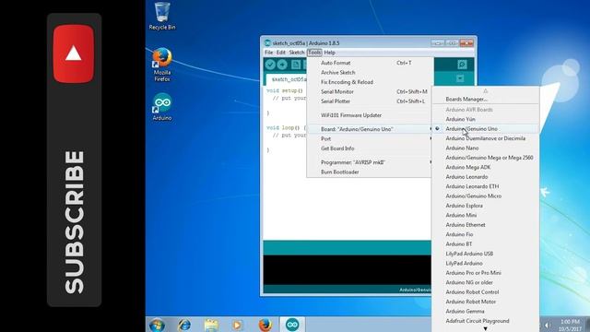
Task: Open the Help menu
Action: [330, 53]
